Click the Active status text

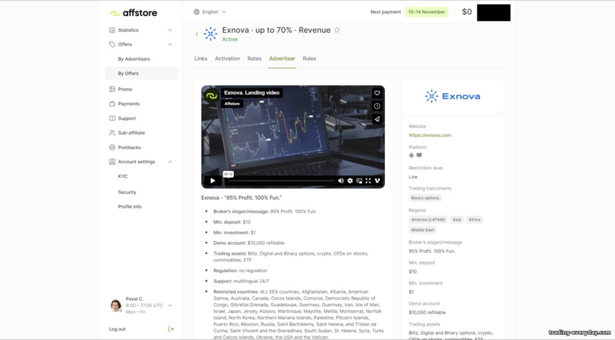[x=230, y=39]
